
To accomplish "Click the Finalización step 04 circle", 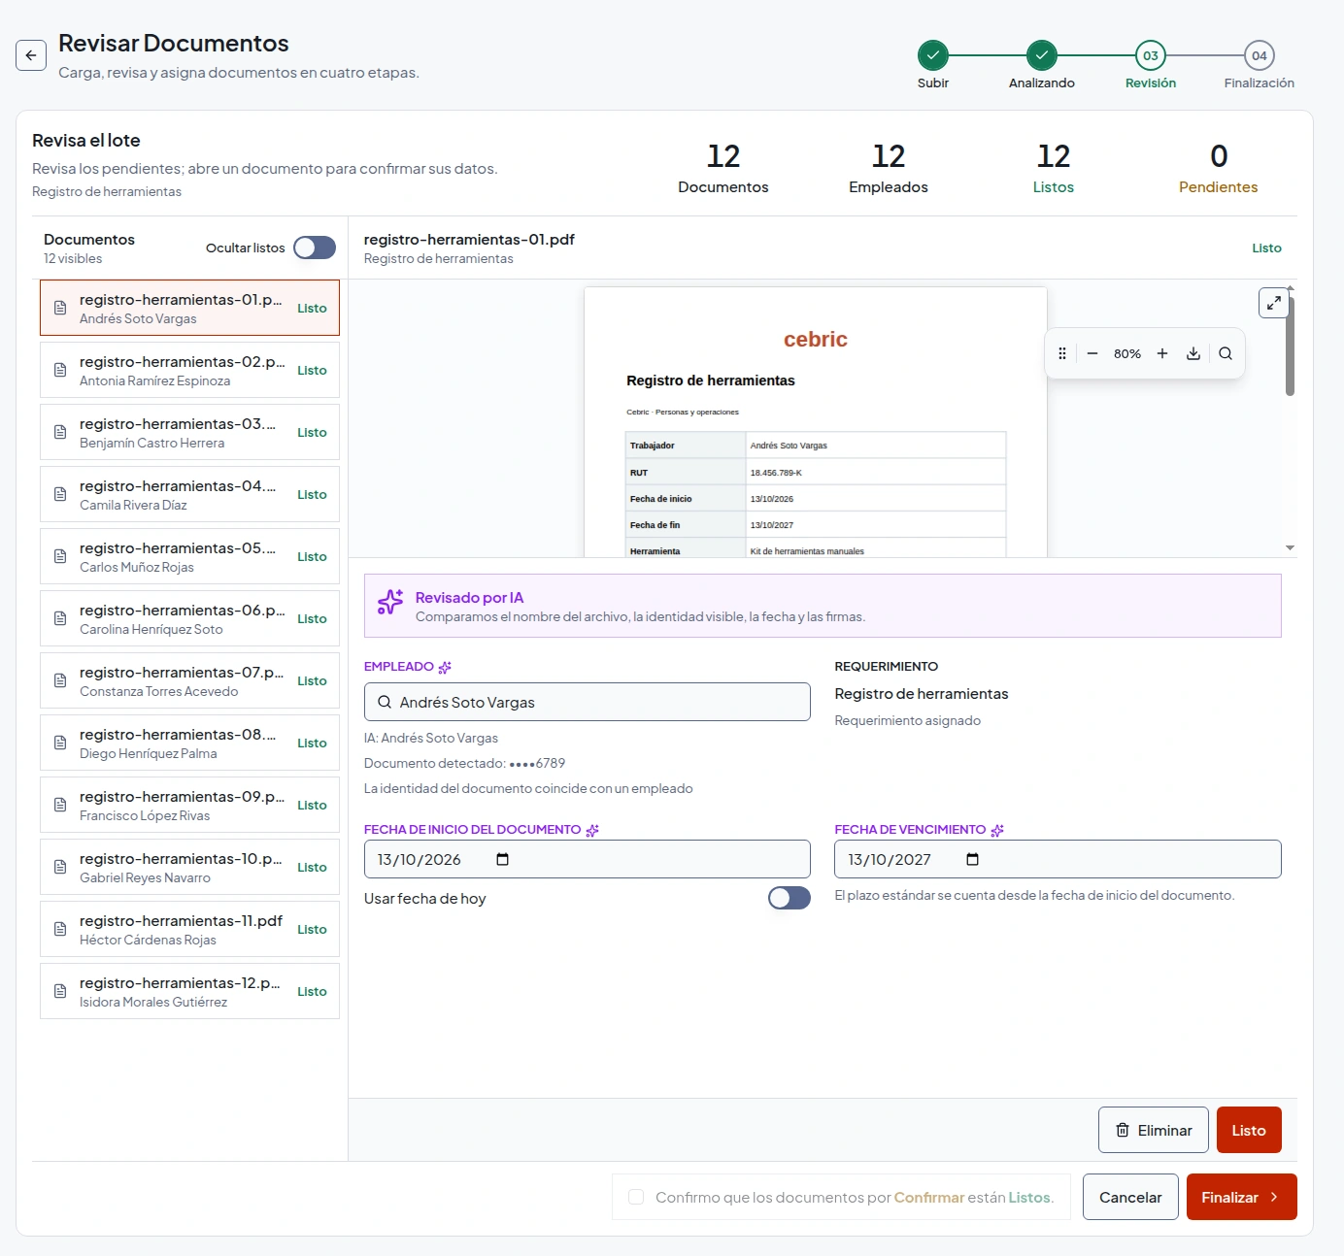I will pyautogui.click(x=1259, y=55).
